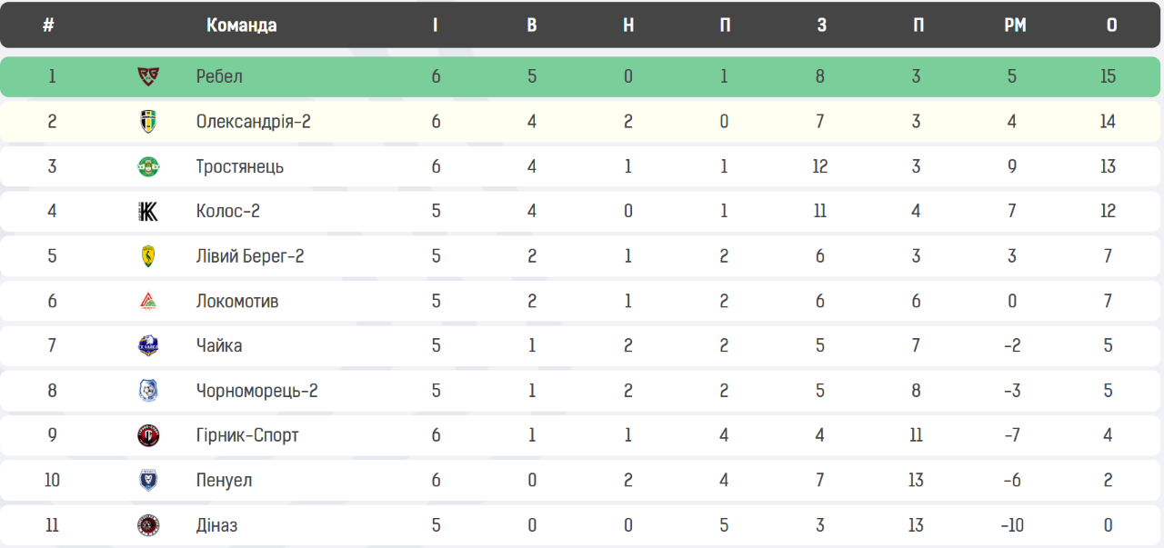Image resolution: width=1164 pixels, height=548 pixels.
Task: Click the Пенуел team emblem
Action: pos(148,480)
